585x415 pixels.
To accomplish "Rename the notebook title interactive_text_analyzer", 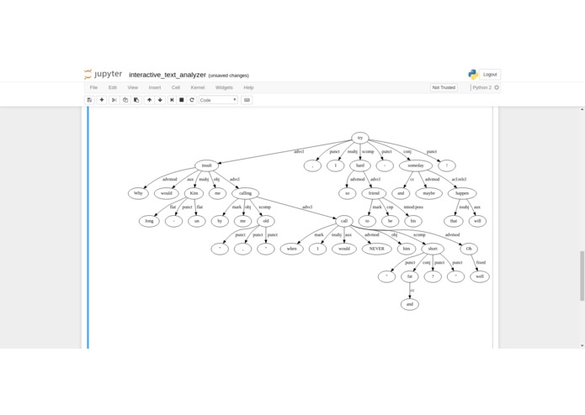I will pos(168,75).
